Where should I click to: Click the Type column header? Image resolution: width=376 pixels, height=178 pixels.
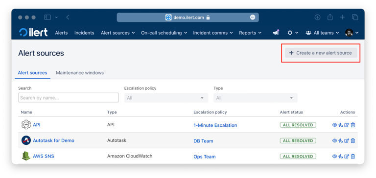click(x=112, y=112)
